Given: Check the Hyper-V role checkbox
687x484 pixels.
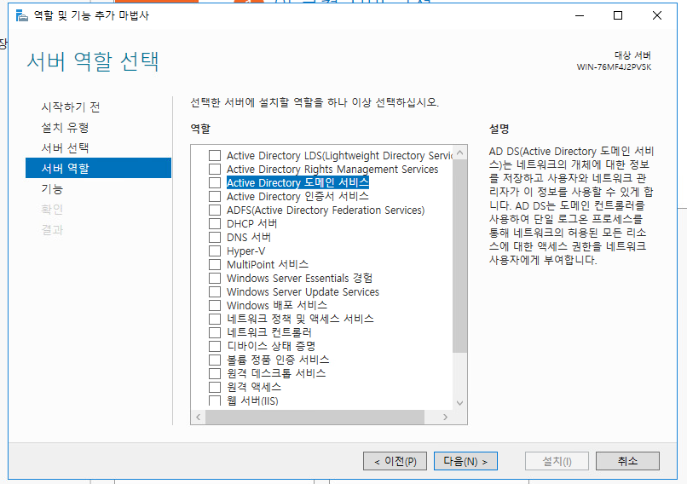Looking at the screenshot, I should coord(215,251).
